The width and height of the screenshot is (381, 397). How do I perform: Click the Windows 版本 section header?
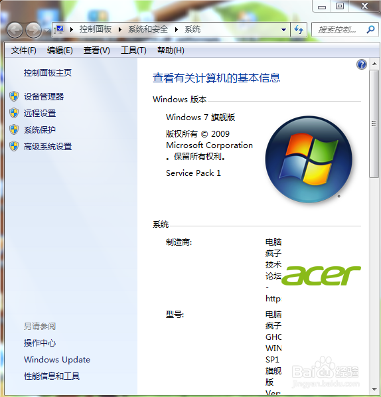[x=179, y=100]
